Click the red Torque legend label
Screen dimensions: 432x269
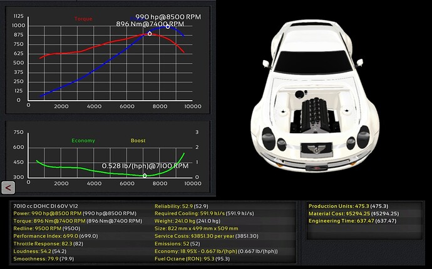(83, 19)
